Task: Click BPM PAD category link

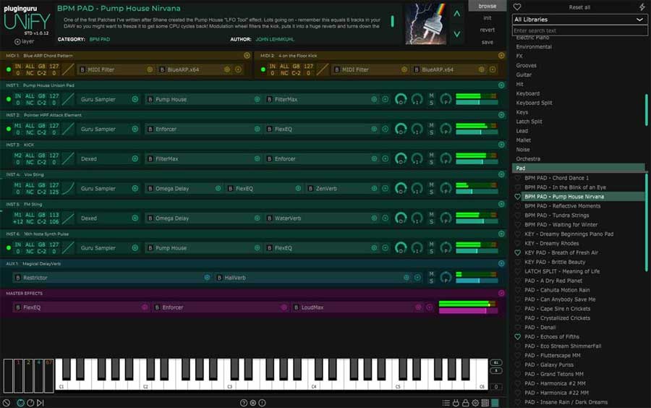Action: coord(100,39)
